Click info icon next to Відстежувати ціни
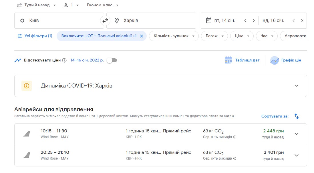The height and width of the screenshot is (173, 314). click(x=64, y=60)
